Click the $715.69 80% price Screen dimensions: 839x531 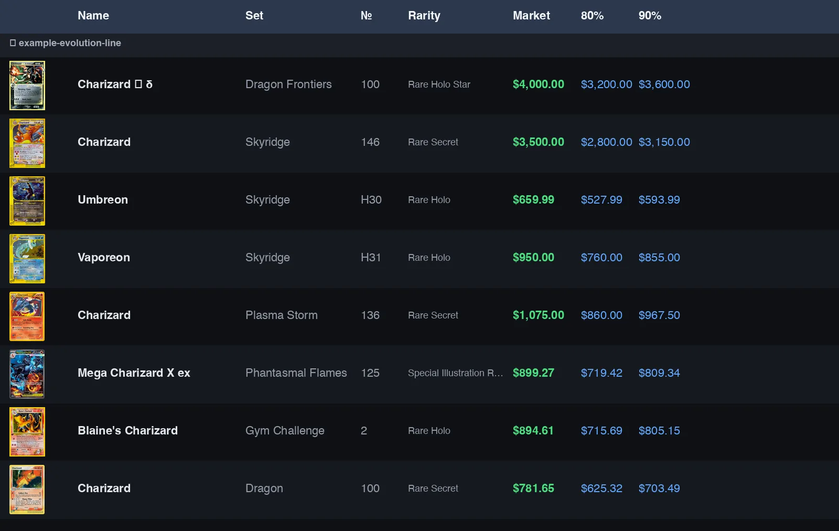click(x=601, y=431)
